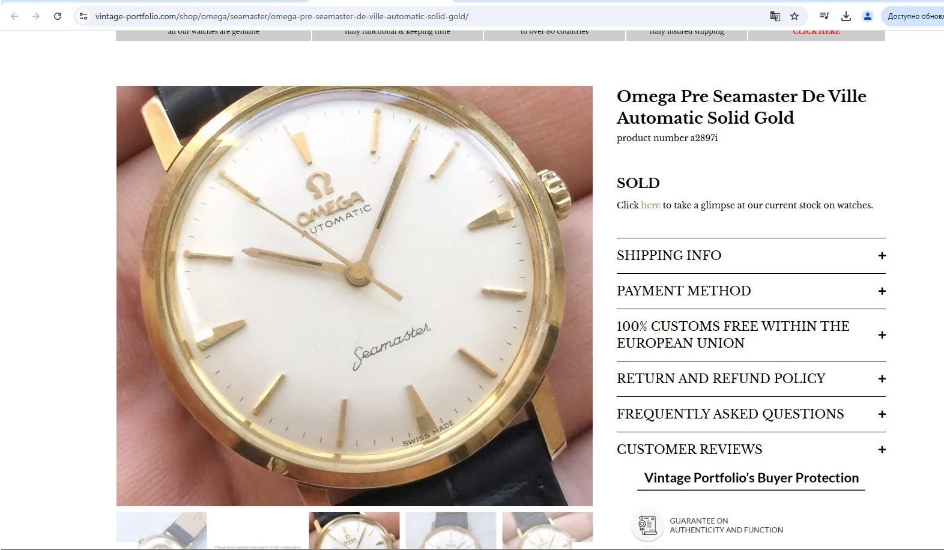Expand the CUSTOMER REVIEWS section
This screenshot has height=550, width=944.
coord(751,450)
